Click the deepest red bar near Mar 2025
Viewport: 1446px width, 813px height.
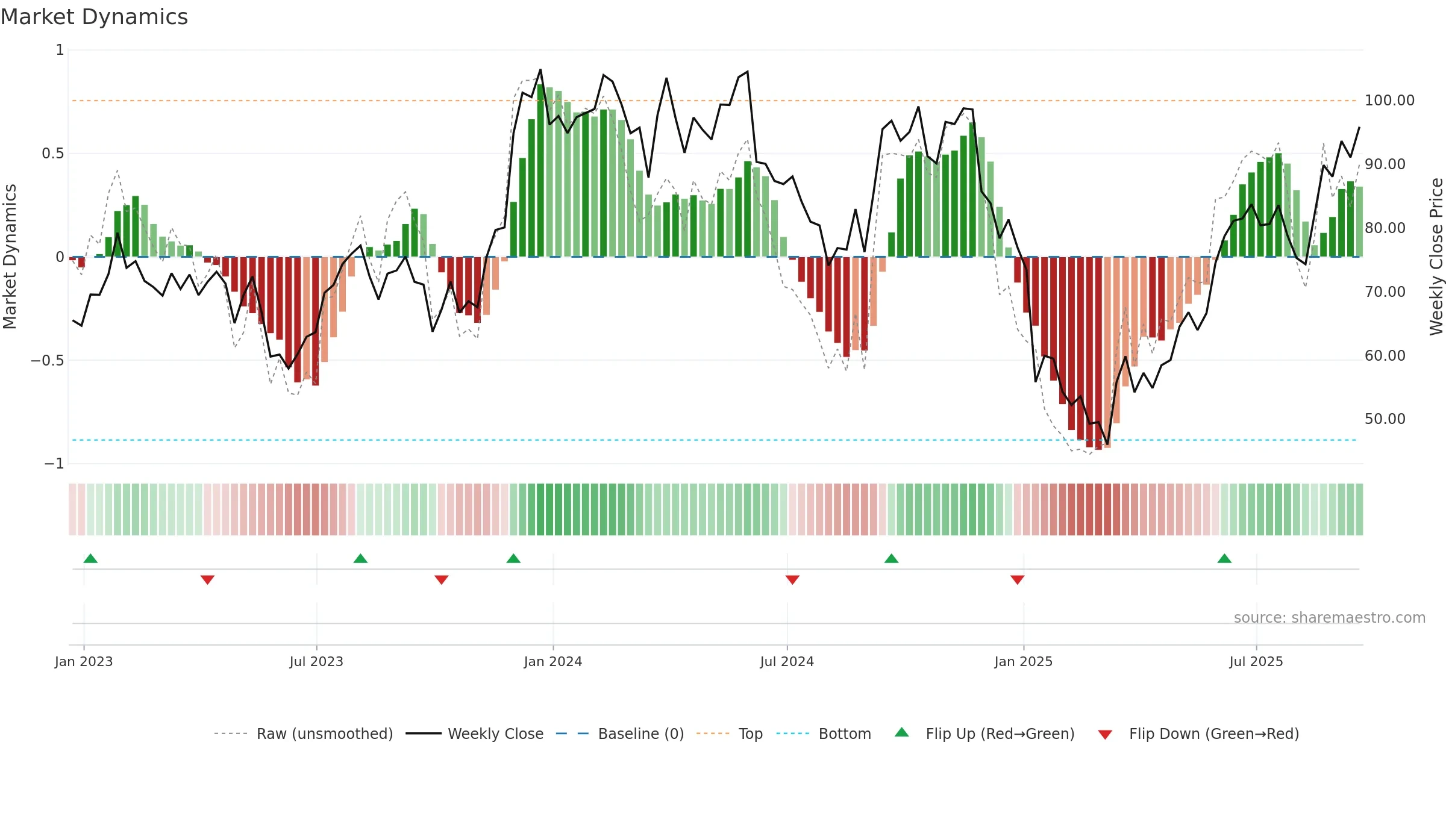click(x=1098, y=353)
